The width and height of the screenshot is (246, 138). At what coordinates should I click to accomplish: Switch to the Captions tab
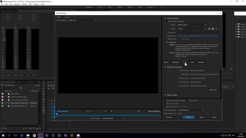(x=201, y=62)
